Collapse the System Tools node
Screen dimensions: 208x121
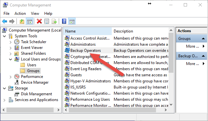pyautogui.click(x=5, y=36)
